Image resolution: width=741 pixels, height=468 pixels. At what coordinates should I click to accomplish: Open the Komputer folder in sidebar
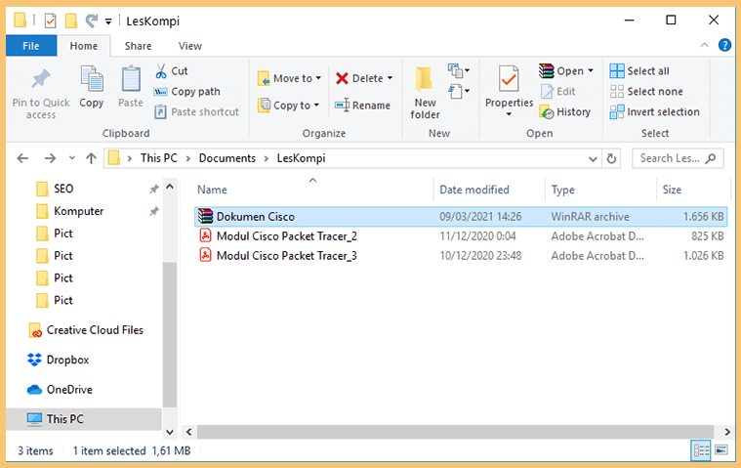[x=69, y=211]
